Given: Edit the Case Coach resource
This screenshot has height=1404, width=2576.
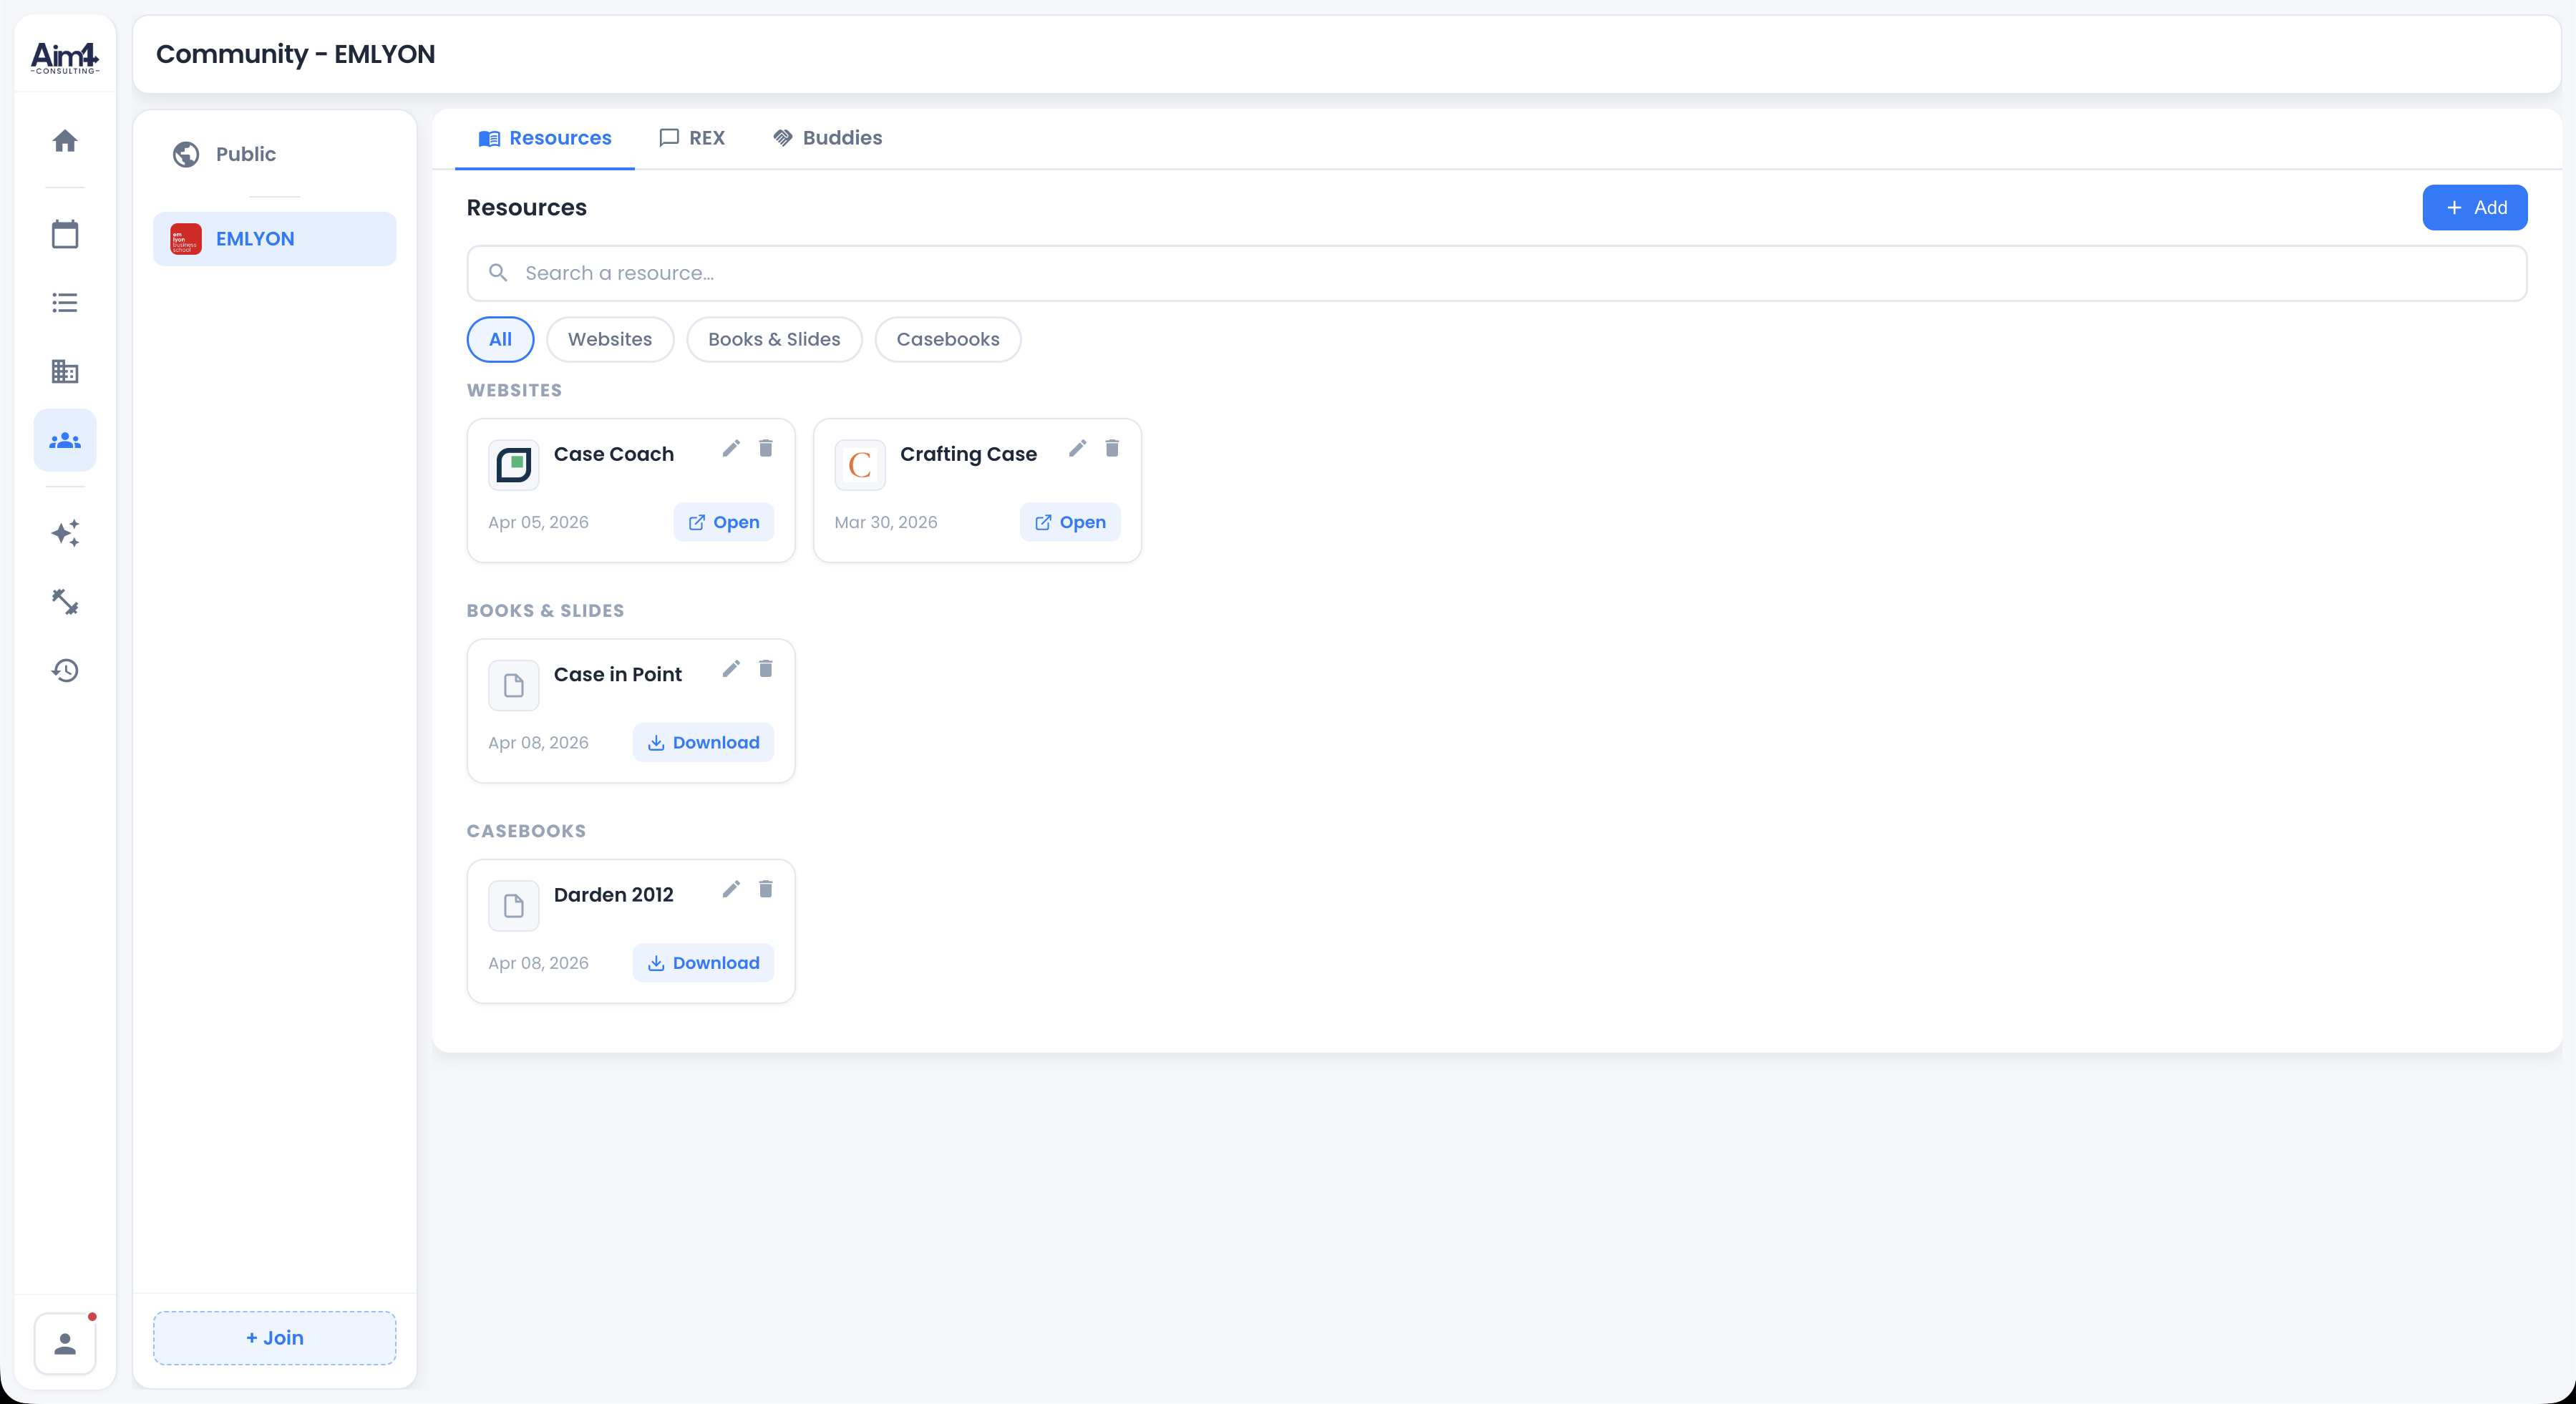Looking at the screenshot, I should [731, 448].
